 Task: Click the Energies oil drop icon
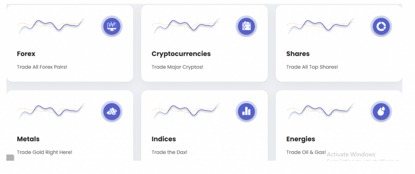coord(381,112)
